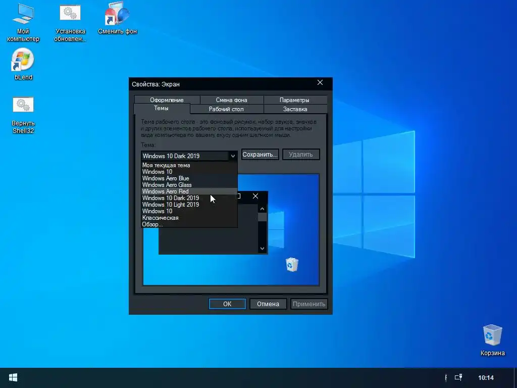Switch to the Заставка tab
Image resolution: width=517 pixels, height=388 pixels.
click(295, 109)
